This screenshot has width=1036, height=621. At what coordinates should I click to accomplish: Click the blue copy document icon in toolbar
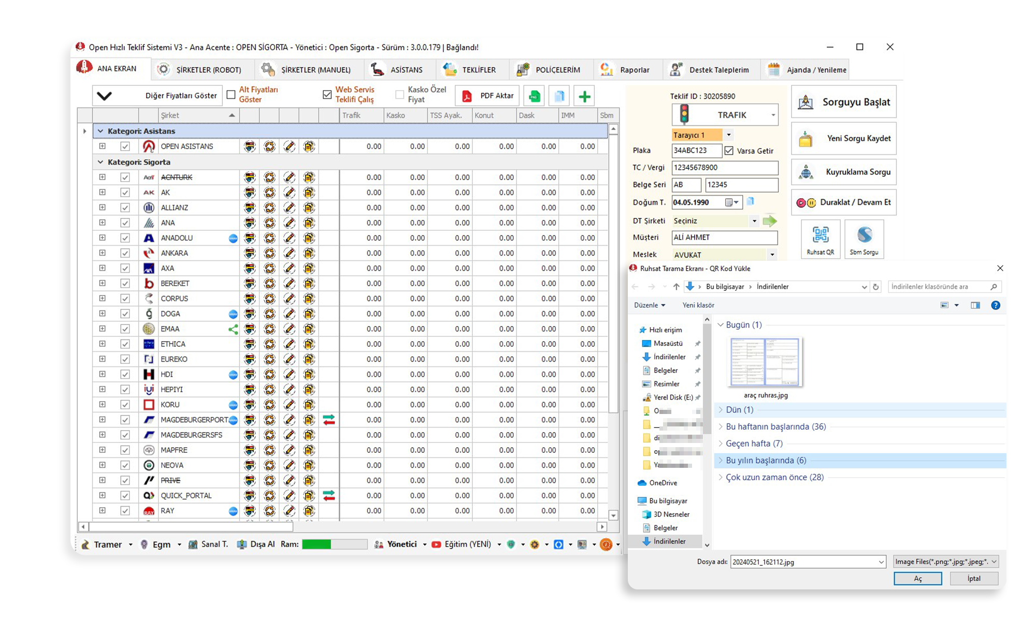559,96
